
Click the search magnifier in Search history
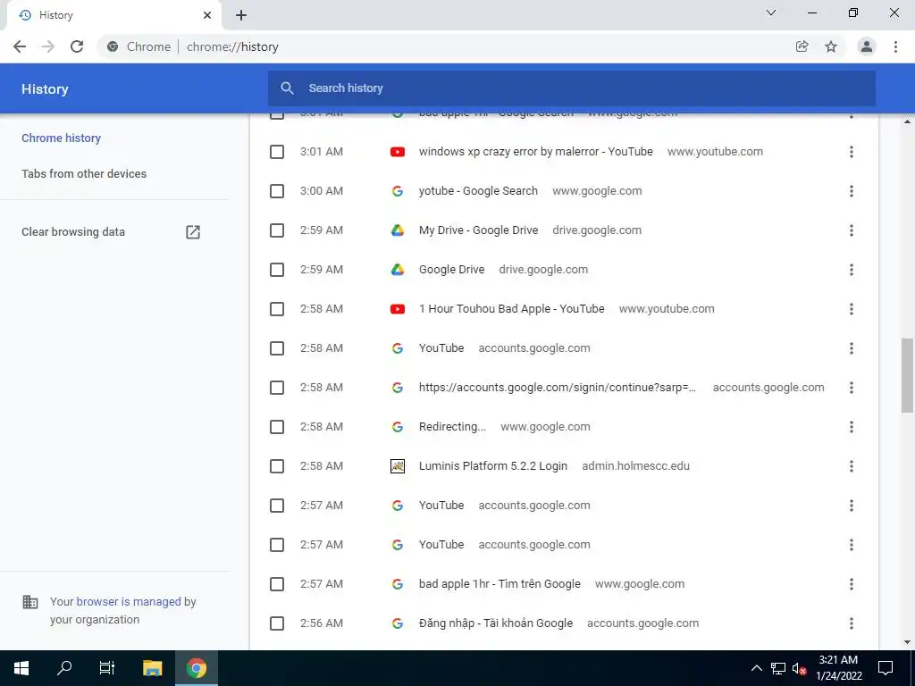287,88
